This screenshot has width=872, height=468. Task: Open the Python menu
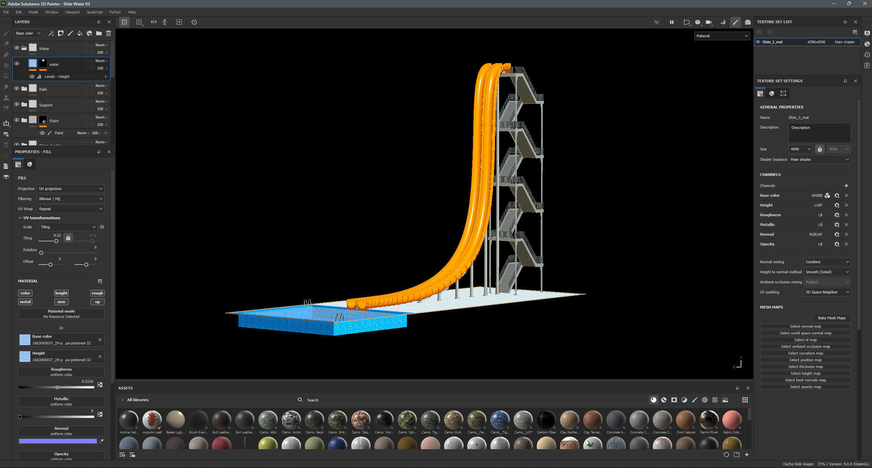pos(115,12)
